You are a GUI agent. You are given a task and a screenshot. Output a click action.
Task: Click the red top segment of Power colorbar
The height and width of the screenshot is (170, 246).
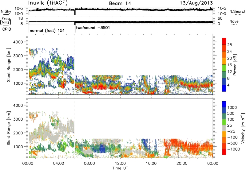(x=224, y=41)
